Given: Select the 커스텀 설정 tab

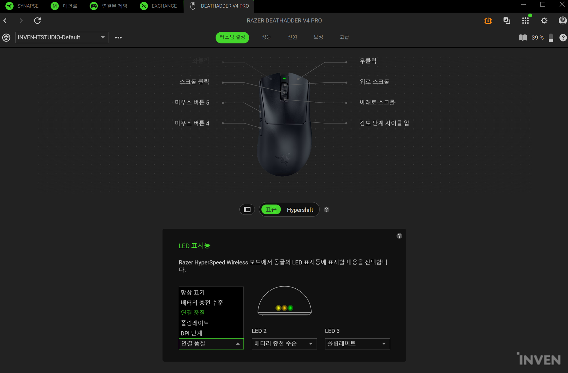Looking at the screenshot, I should pyautogui.click(x=232, y=37).
